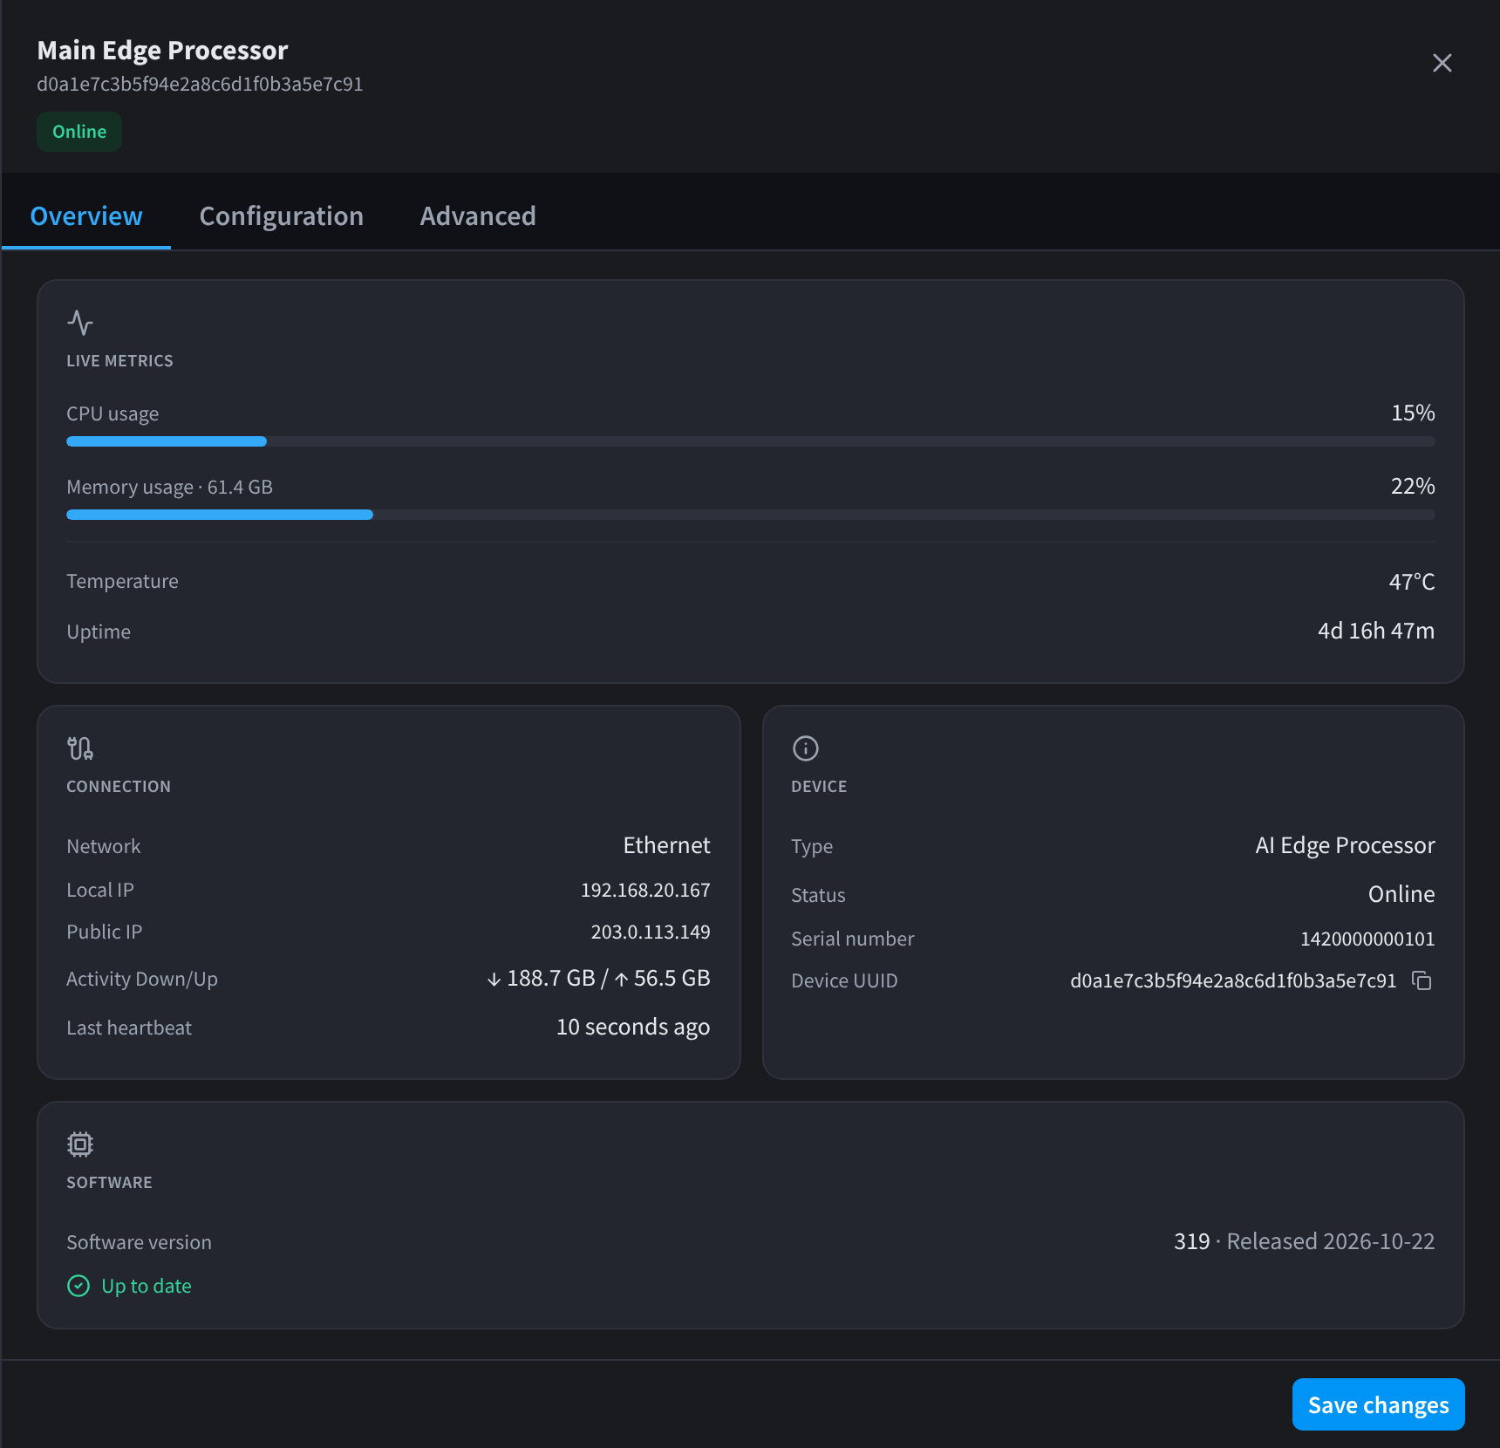This screenshot has height=1448, width=1500.
Task: Click the Memory usage progress bar
Action: (751, 515)
